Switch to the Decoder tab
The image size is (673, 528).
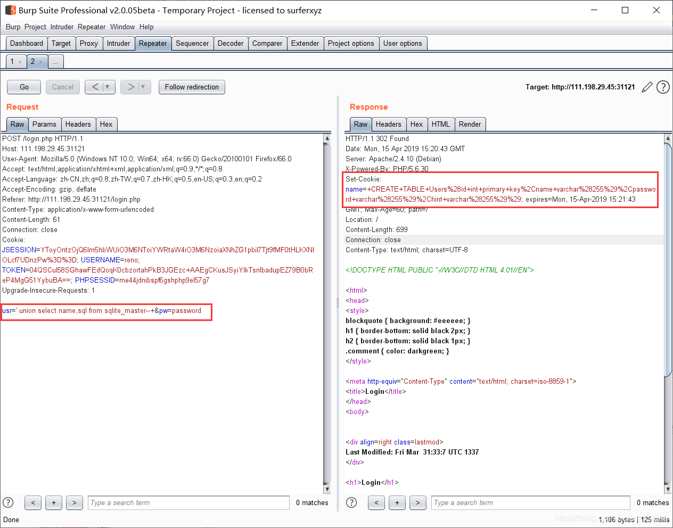point(231,43)
